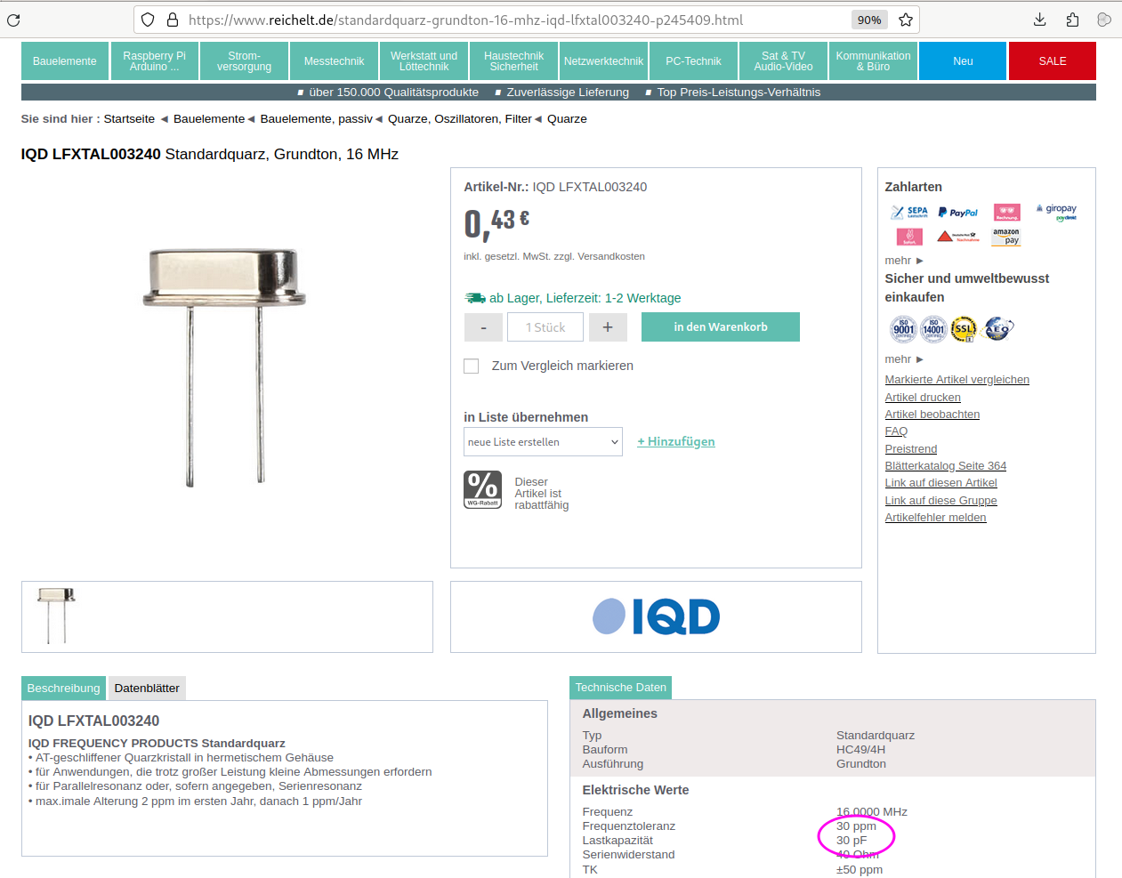Click the giropay payment logo
1122x878 pixels.
tap(1056, 212)
